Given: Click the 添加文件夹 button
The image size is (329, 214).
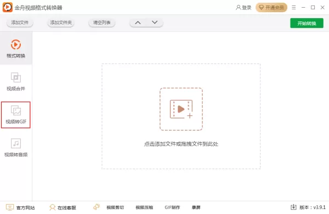Looking at the screenshot, I should pos(61,22).
